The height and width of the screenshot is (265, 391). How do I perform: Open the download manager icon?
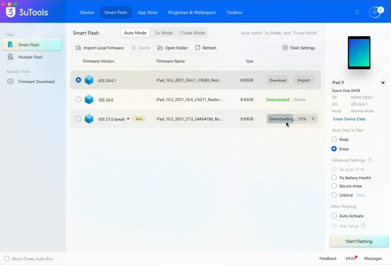[375, 12]
